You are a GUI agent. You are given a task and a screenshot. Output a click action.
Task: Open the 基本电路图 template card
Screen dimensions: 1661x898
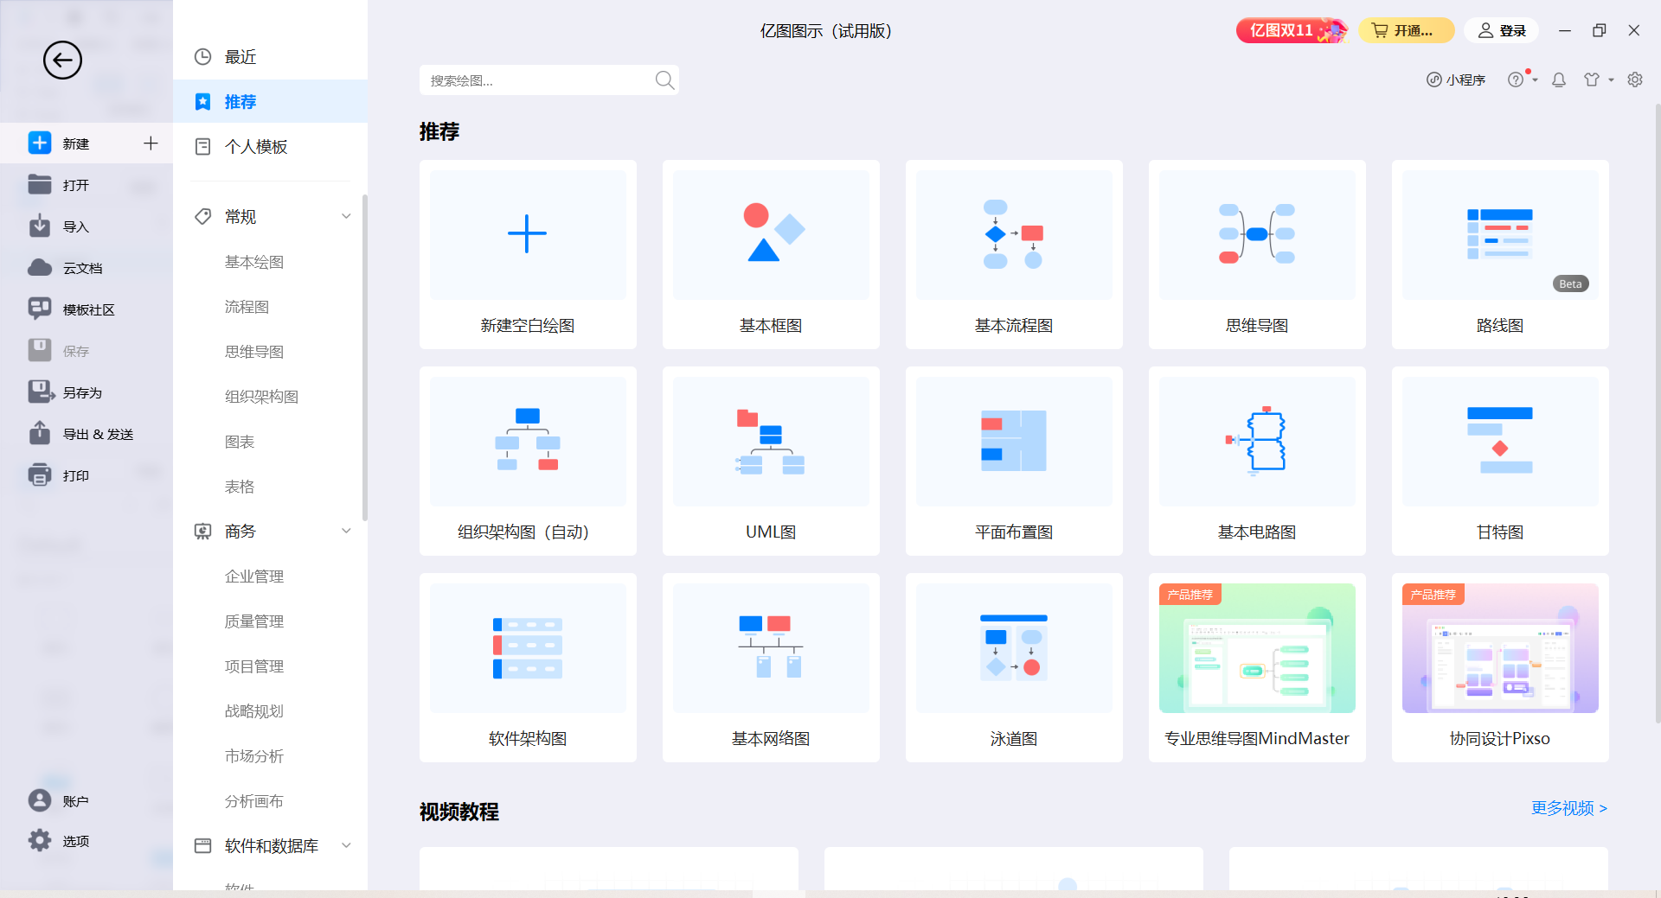tap(1257, 461)
